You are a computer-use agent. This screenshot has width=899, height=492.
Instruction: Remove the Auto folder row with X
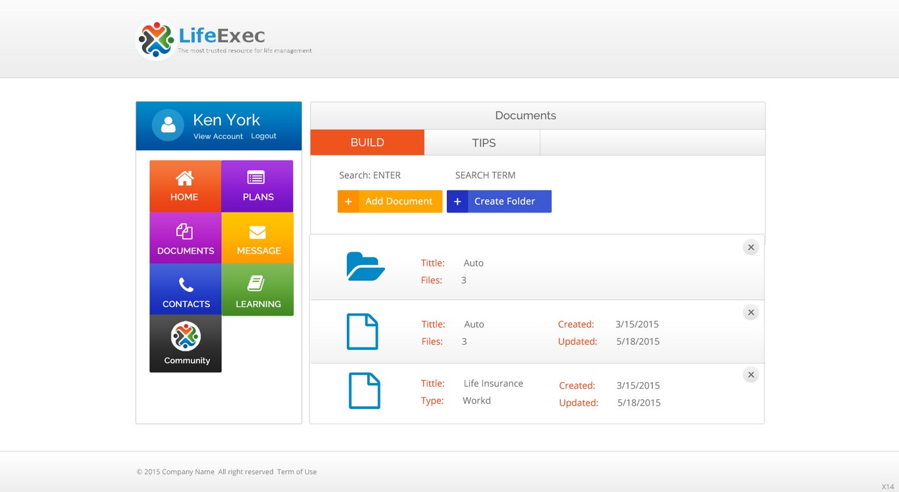click(x=751, y=247)
